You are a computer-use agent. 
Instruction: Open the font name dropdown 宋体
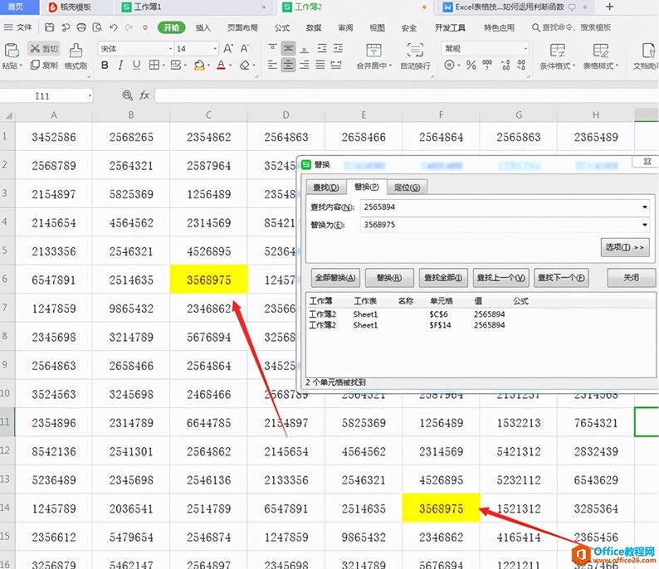(171, 49)
